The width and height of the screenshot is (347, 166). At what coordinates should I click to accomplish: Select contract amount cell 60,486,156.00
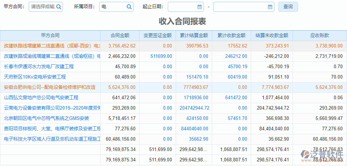[121, 139]
